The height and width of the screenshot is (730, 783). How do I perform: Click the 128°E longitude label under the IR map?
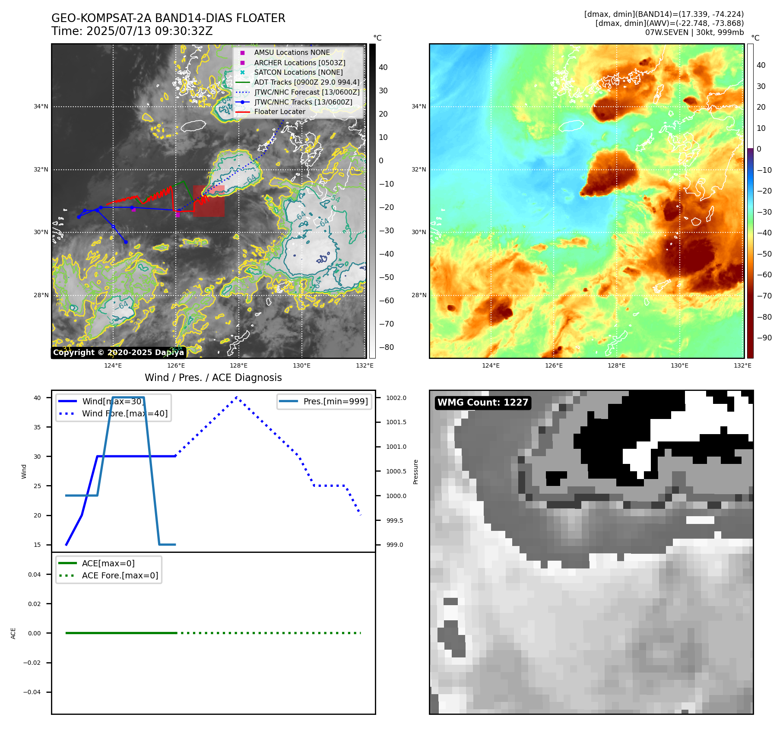point(238,365)
